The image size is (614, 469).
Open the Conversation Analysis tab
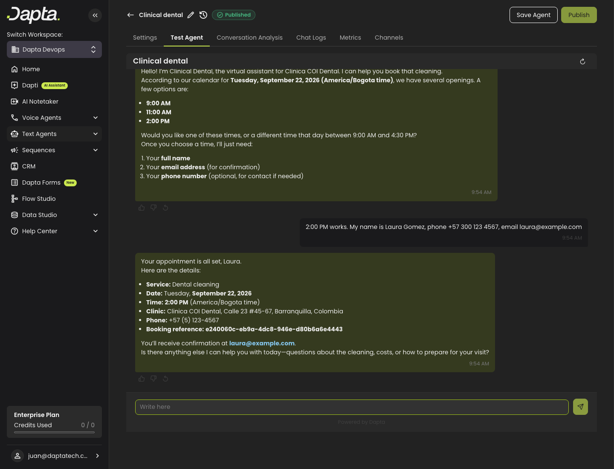coord(249,38)
